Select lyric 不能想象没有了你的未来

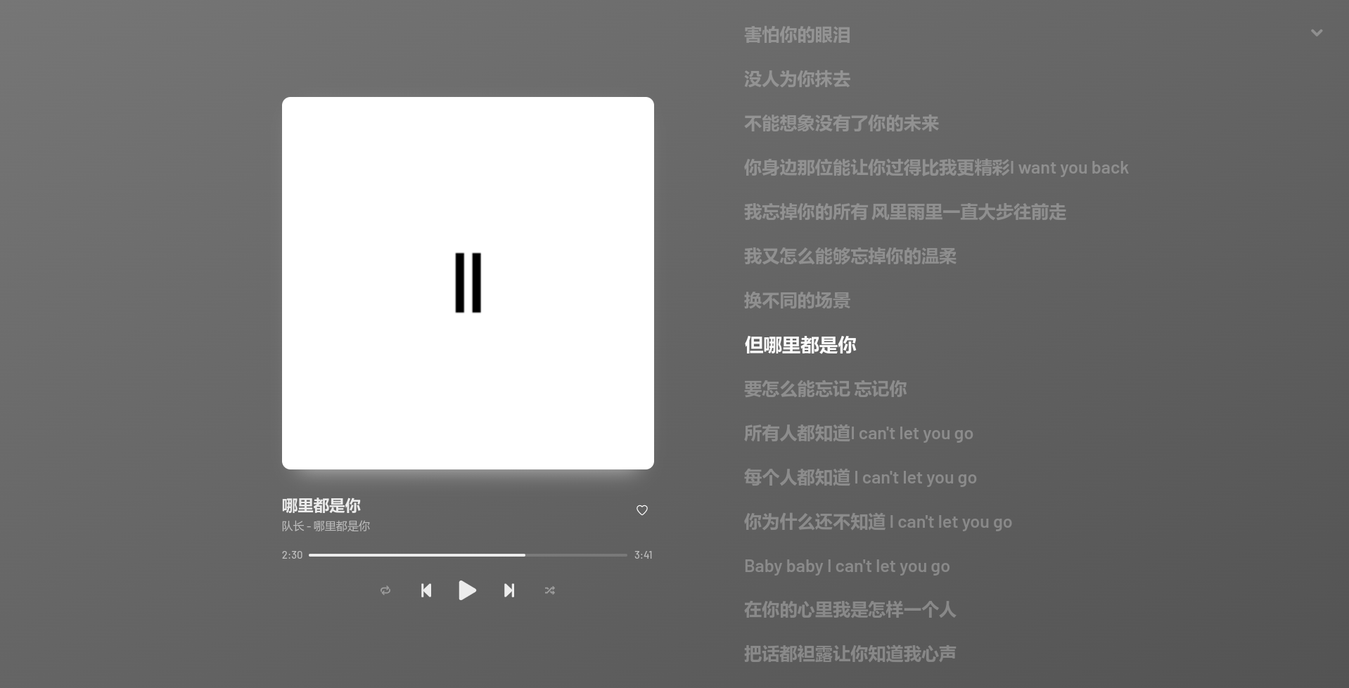(841, 124)
